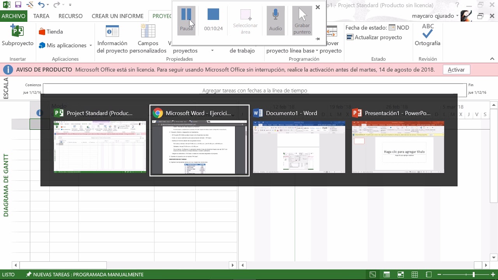This screenshot has height=280, width=498.
Task: Click the Gantt horizontal scrollbar right arrow
Action: (x=486, y=265)
